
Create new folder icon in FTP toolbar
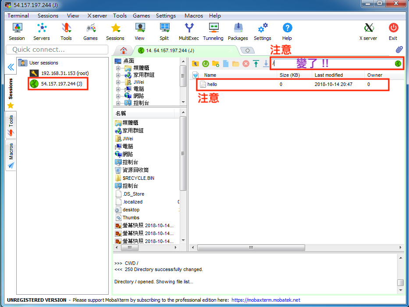(x=215, y=64)
